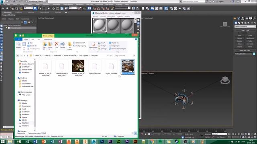Click the Play Animation button
Image resolution: width=257 pixels, height=144 pixels.
236,134
